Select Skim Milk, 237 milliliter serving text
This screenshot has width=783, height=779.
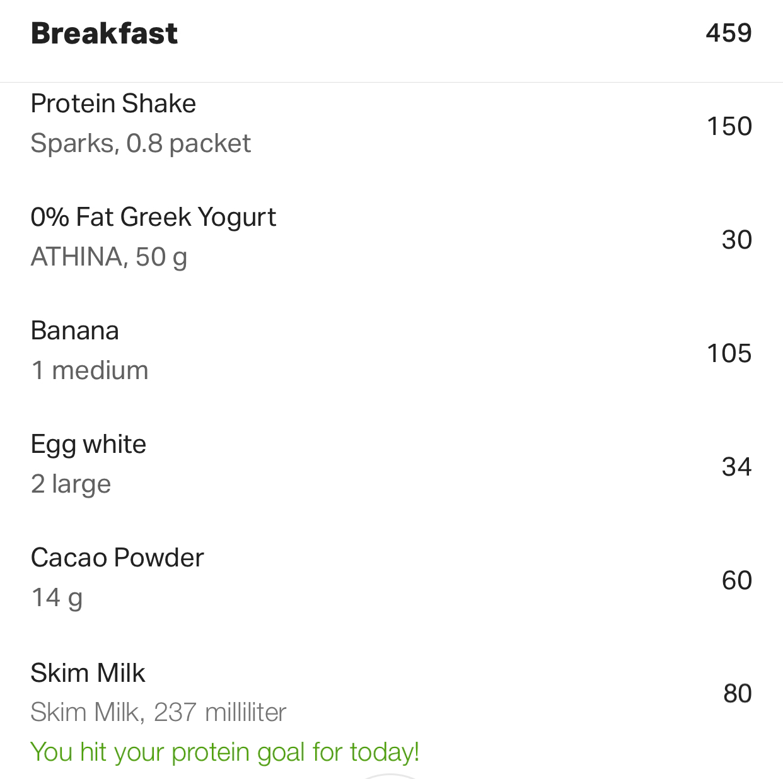(158, 713)
